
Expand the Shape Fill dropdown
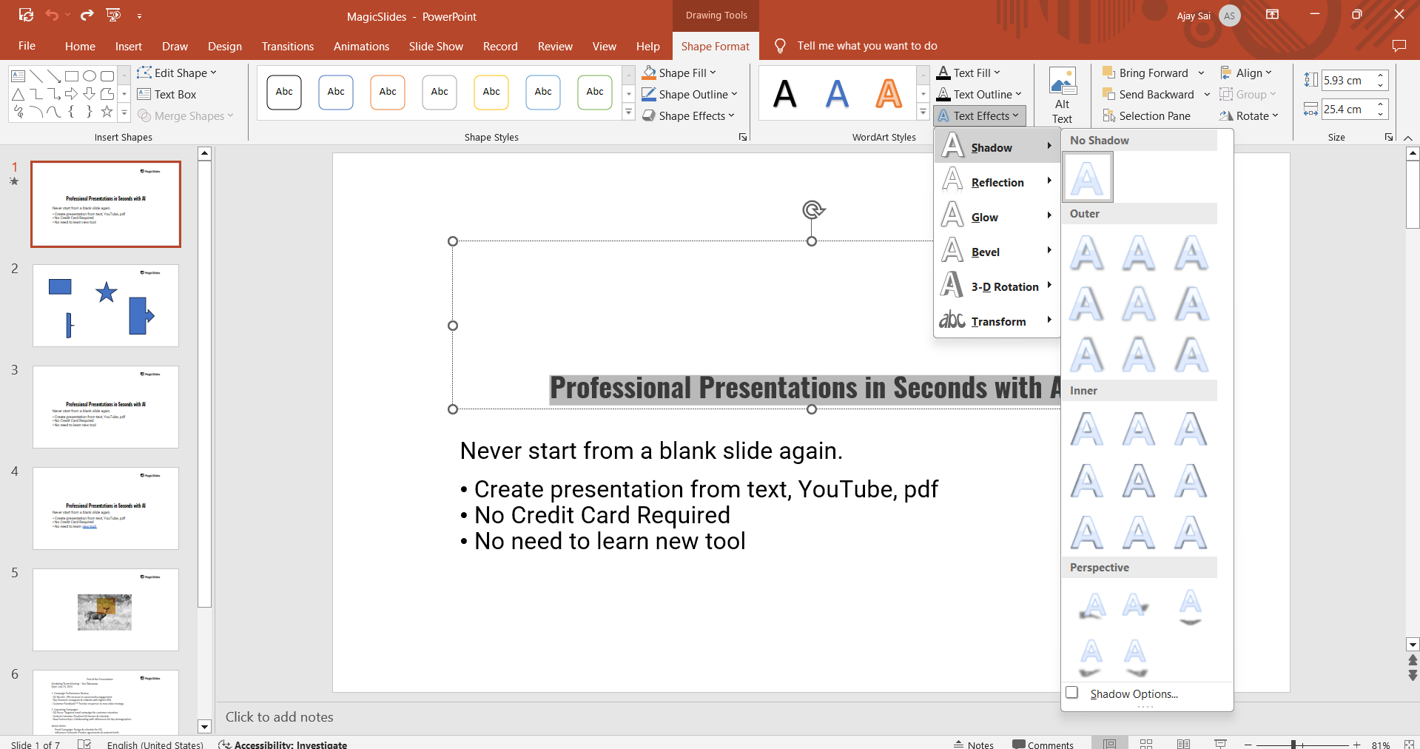(713, 73)
